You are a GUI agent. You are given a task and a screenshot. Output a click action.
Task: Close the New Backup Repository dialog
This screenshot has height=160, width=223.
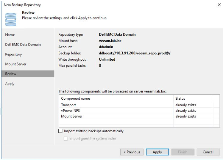pos(219,5)
